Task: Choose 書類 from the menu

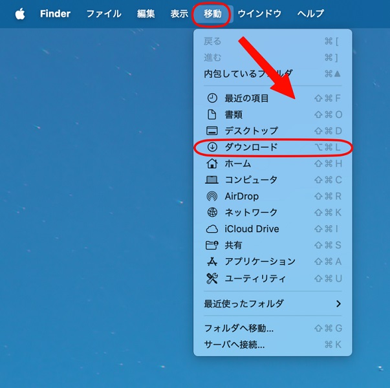Action: click(272, 114)
